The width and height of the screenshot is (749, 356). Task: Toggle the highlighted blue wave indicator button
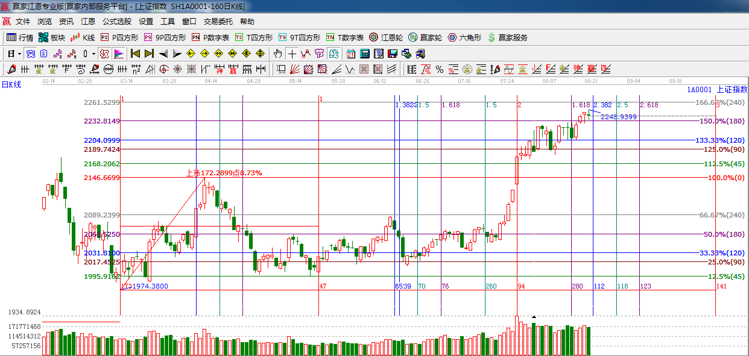click(x=30, y=54)
